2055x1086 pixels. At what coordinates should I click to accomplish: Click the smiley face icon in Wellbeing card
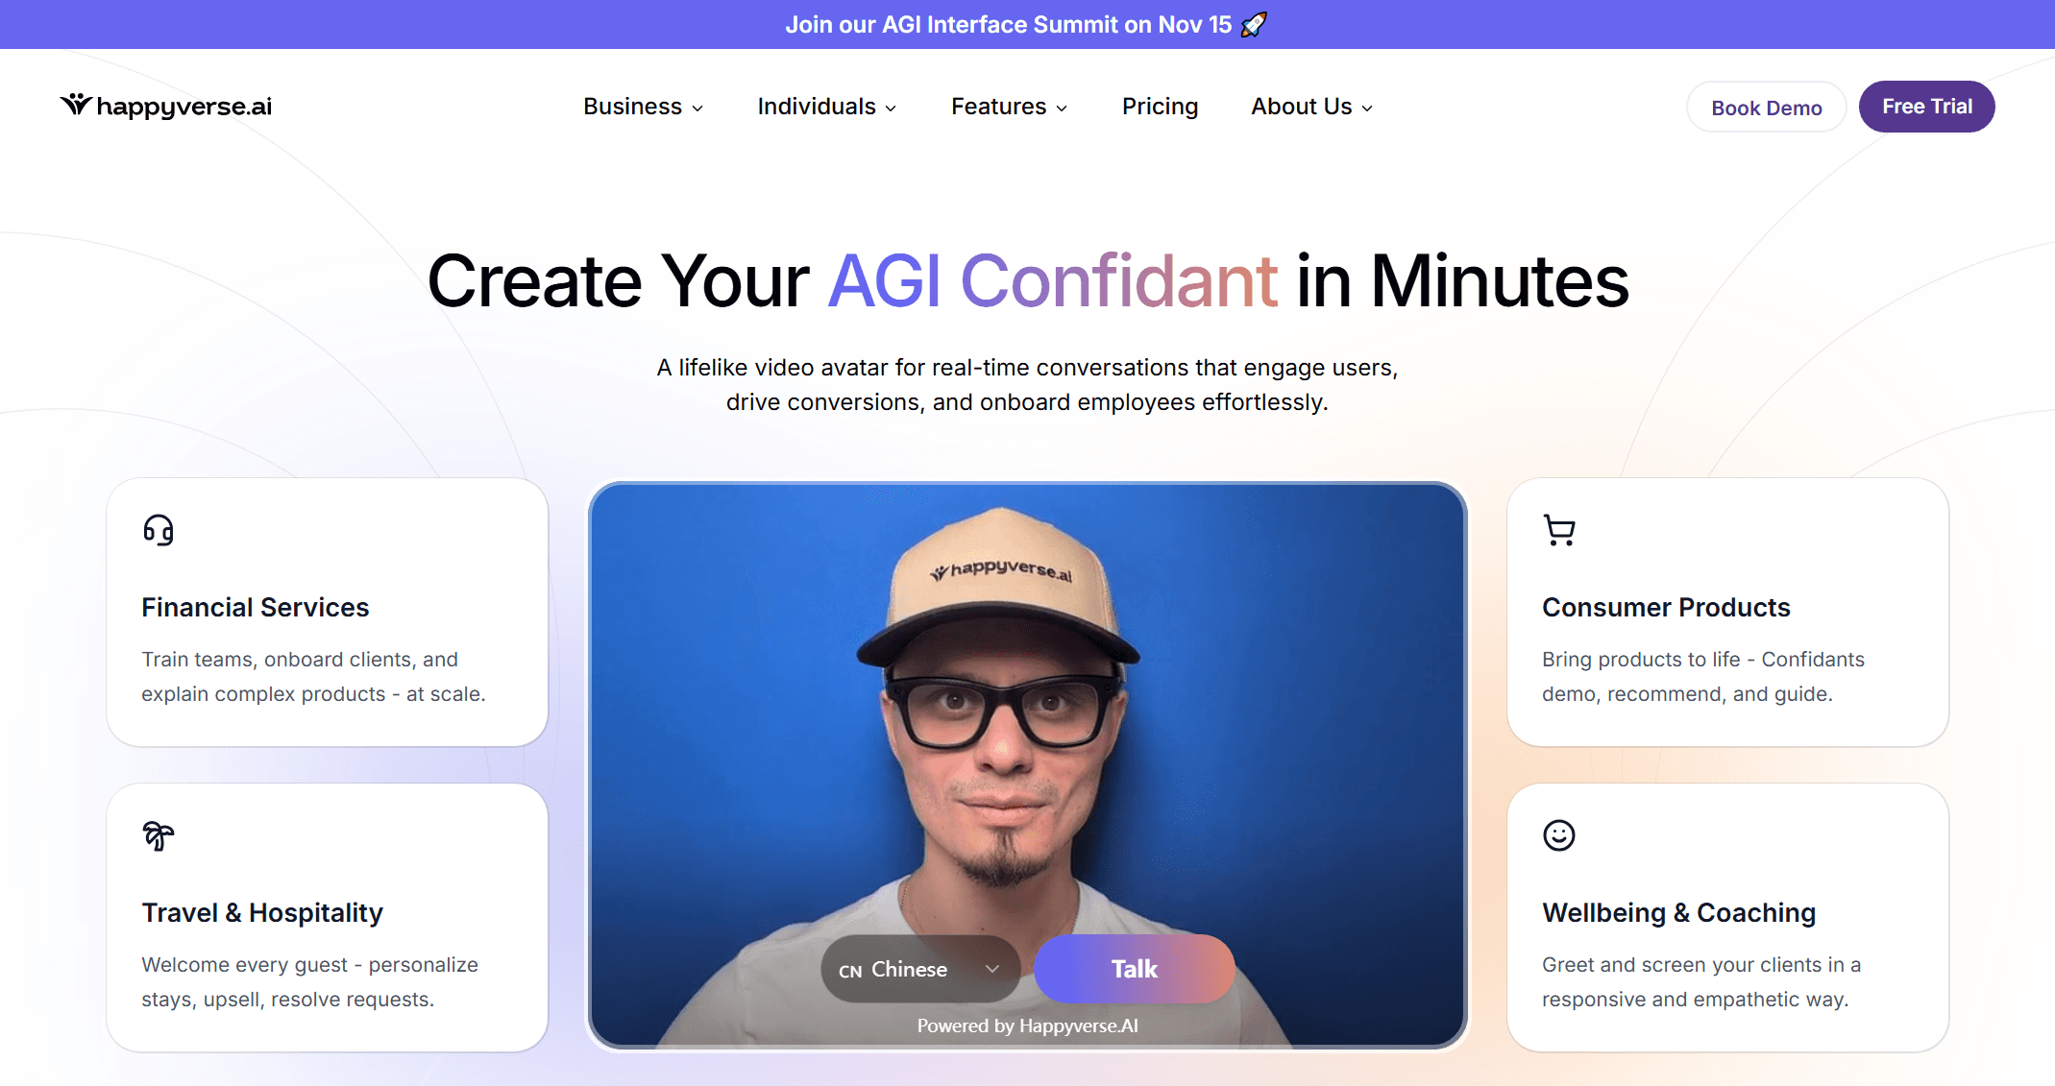point(1559,835)
